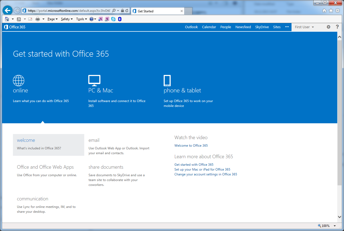Open SkyDrive from the navigation bar
This screenshot has height=231, width=344.
click(x=262, y=27)
